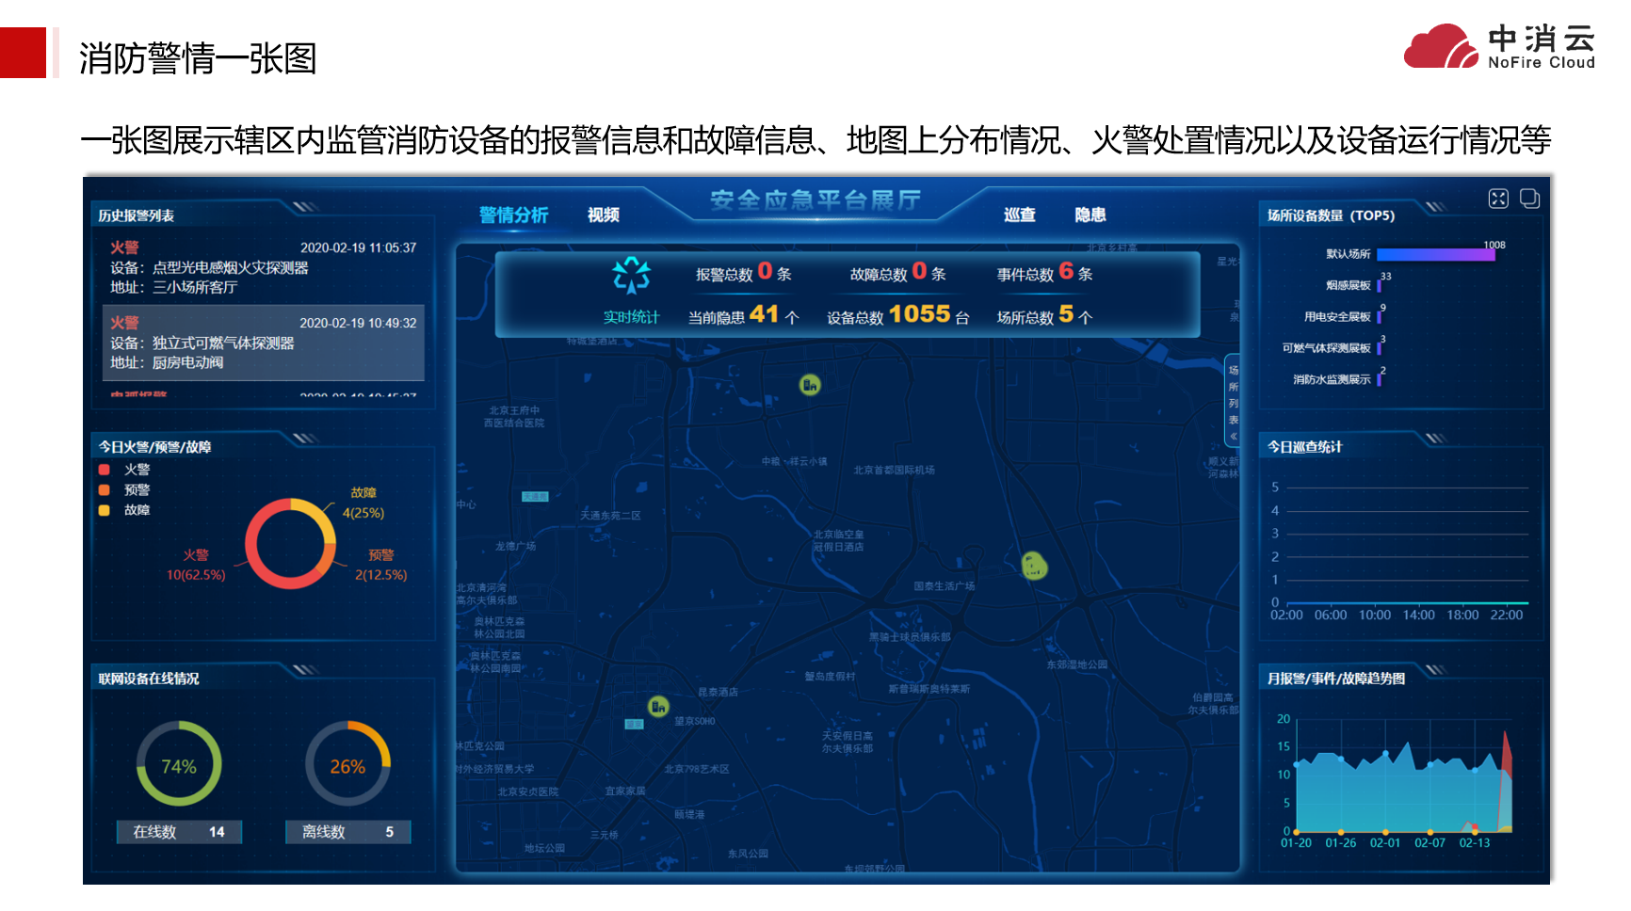Screen dimensions: 1631x911
Task: Click the NoFire Cloud logo
Action: [x=1498, y=47]
